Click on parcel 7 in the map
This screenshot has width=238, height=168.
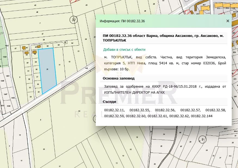pyautogui.click(x=40, y=23)
